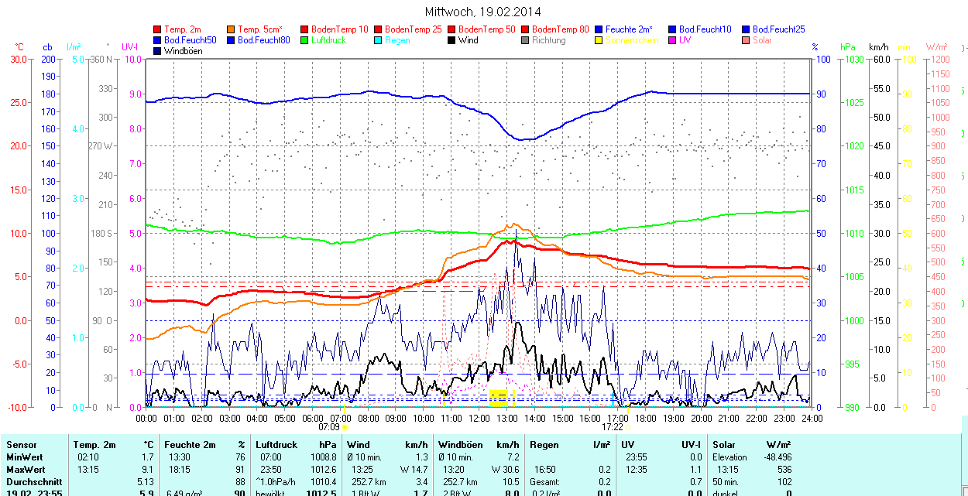Click the chart title Mittwoch, 19.02.2014
968x496 pixels.
(483, 12)
